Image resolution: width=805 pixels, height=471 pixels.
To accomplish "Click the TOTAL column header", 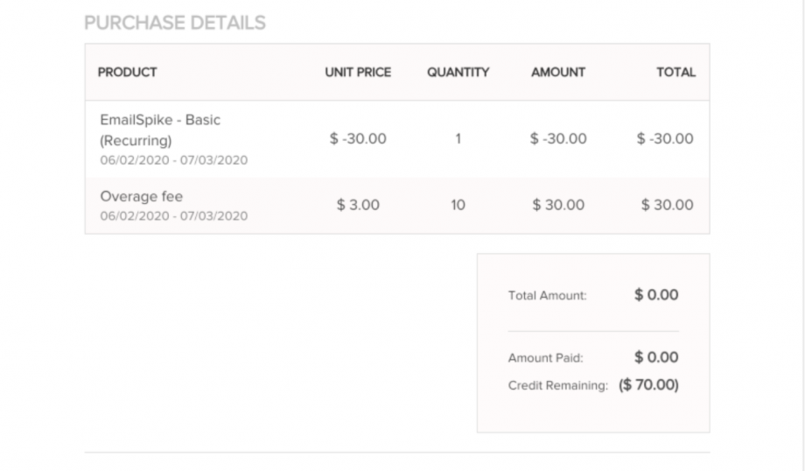I will 675,73.
